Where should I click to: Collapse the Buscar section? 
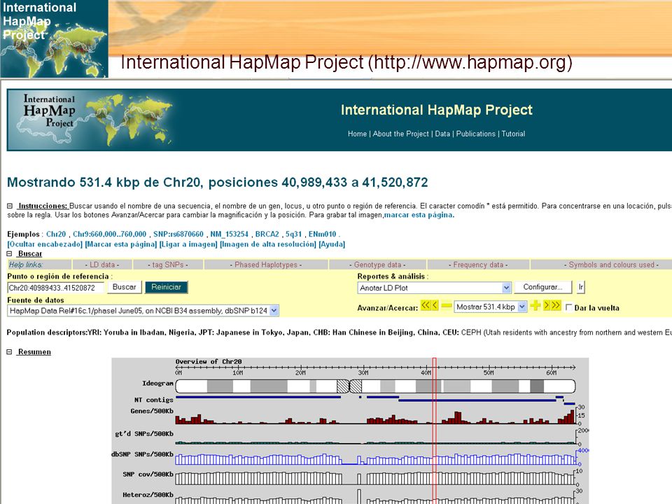pos(10,253)
